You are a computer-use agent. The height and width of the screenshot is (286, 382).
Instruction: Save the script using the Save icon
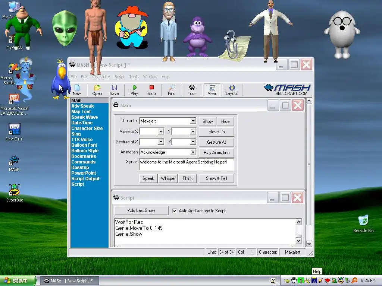(114, 90)
